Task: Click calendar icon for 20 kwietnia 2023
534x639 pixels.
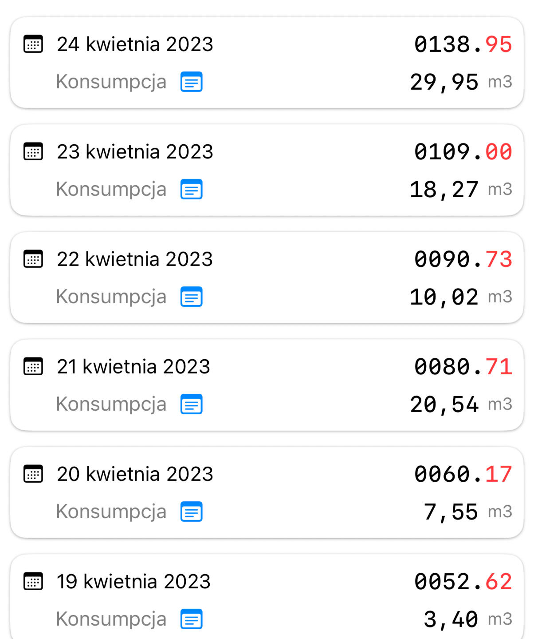Action: tap(33, 474)
